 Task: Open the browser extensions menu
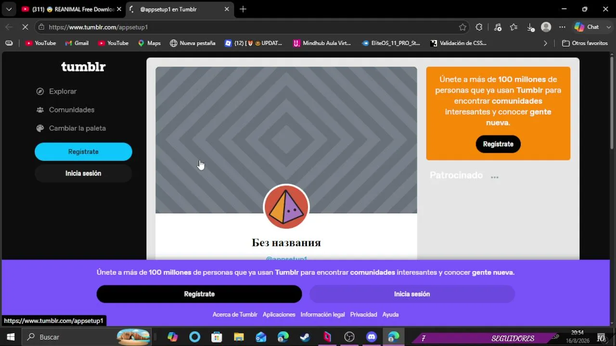click(479, 27)
